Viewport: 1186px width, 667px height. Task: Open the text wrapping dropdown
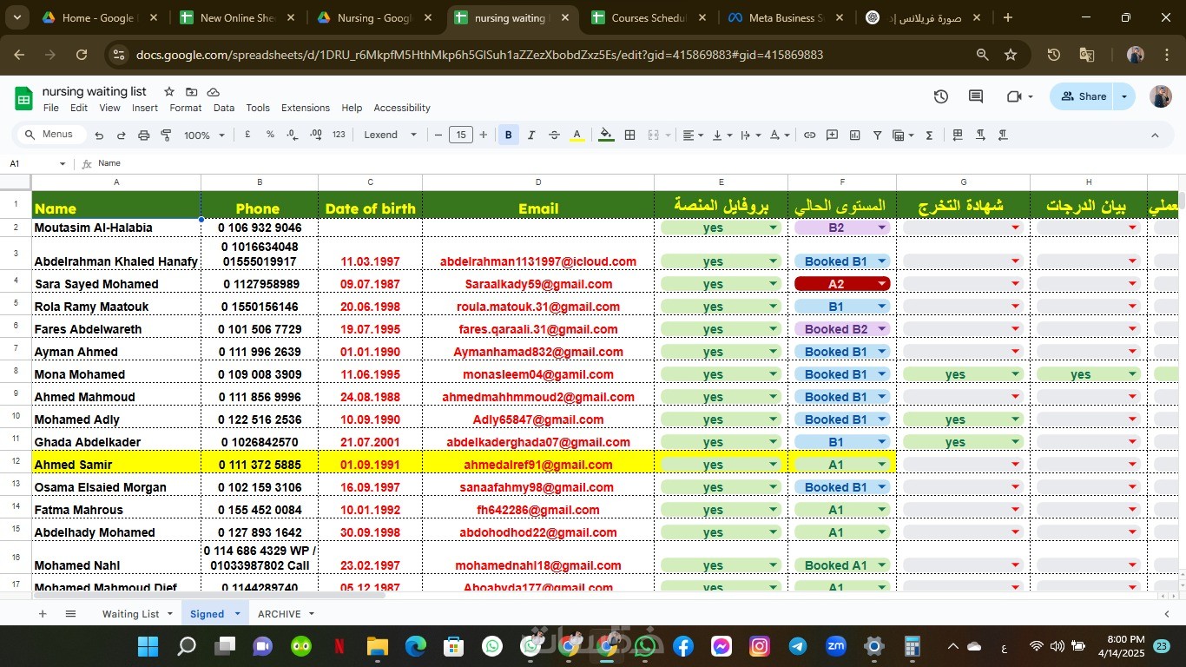click(x=751, y=135)
